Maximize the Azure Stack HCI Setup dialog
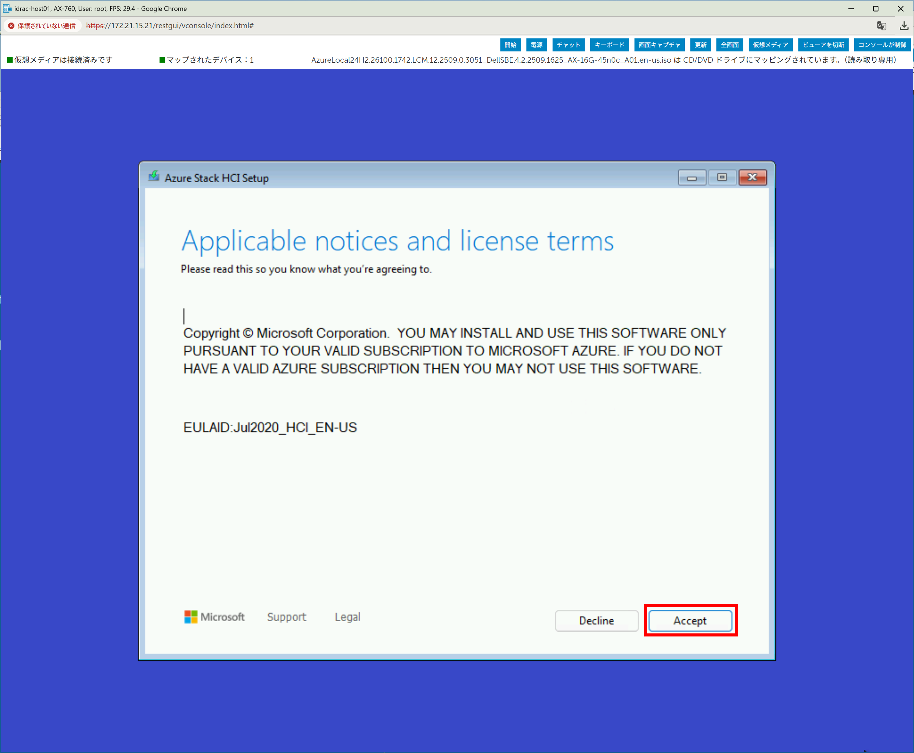Viewport: 914px width, 753px height. (722, 177)
